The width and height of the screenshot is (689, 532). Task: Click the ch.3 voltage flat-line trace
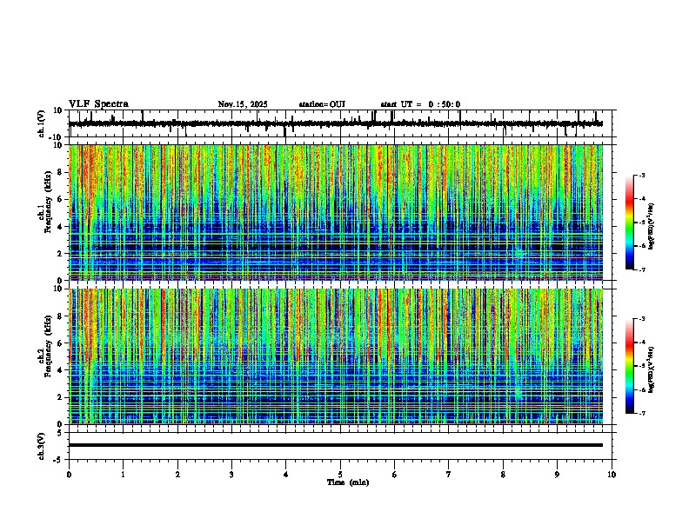click(336, 445)
